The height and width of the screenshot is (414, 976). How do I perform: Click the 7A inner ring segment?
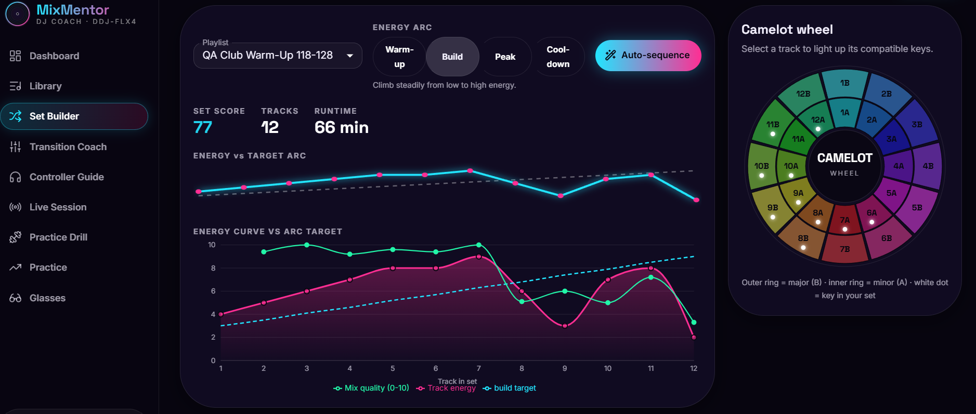(x=845, y=220)
